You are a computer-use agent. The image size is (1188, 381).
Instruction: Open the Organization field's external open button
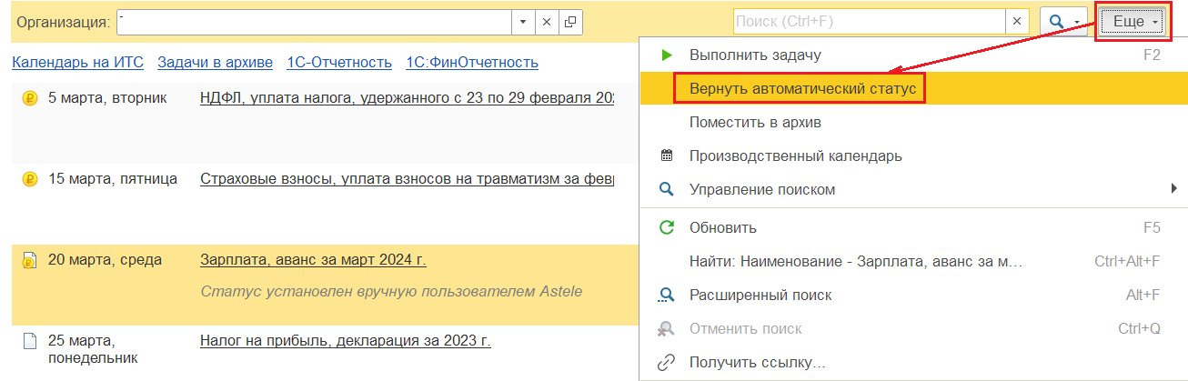tap(570, 22)
